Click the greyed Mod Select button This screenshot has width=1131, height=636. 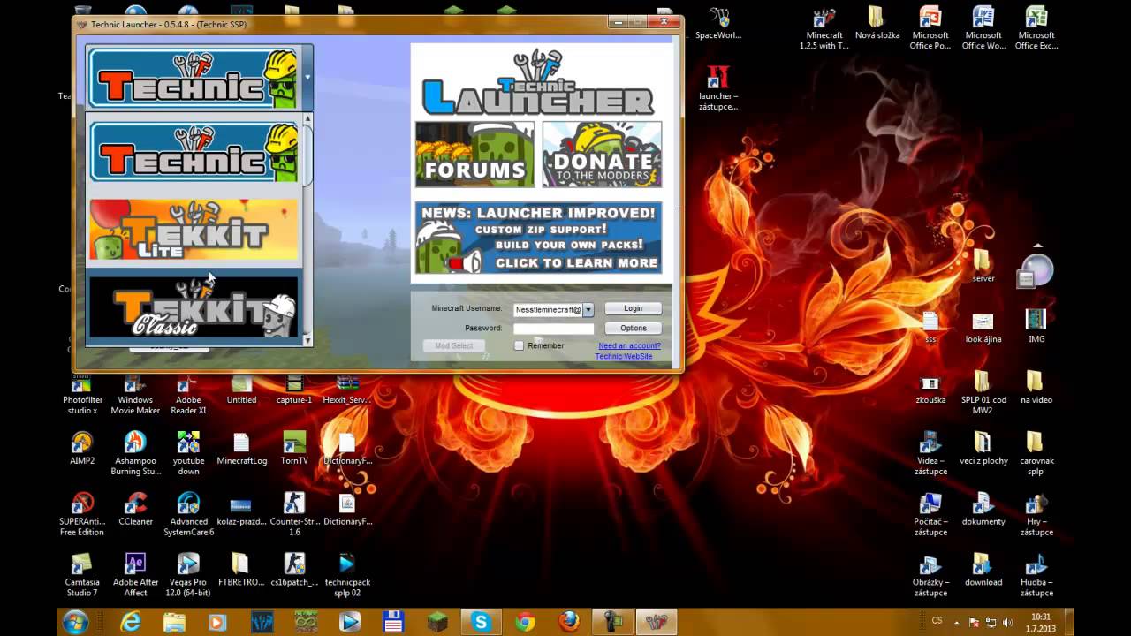[454, 345]
